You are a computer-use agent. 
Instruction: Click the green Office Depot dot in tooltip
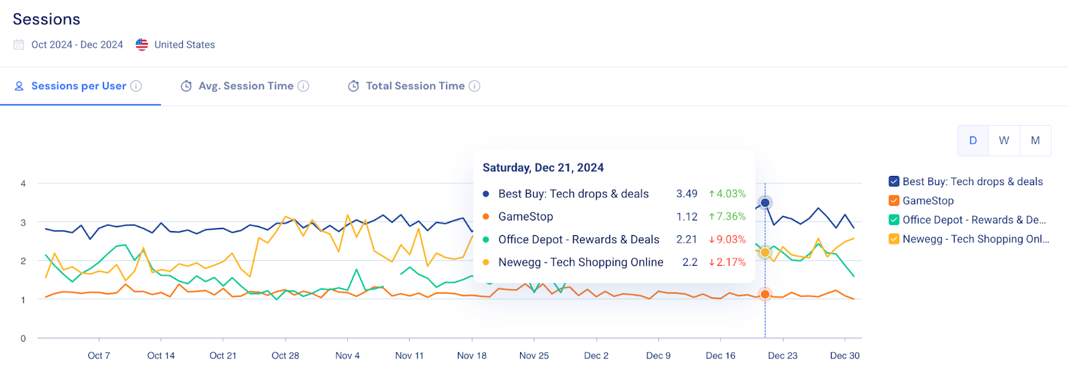[486, 239]
